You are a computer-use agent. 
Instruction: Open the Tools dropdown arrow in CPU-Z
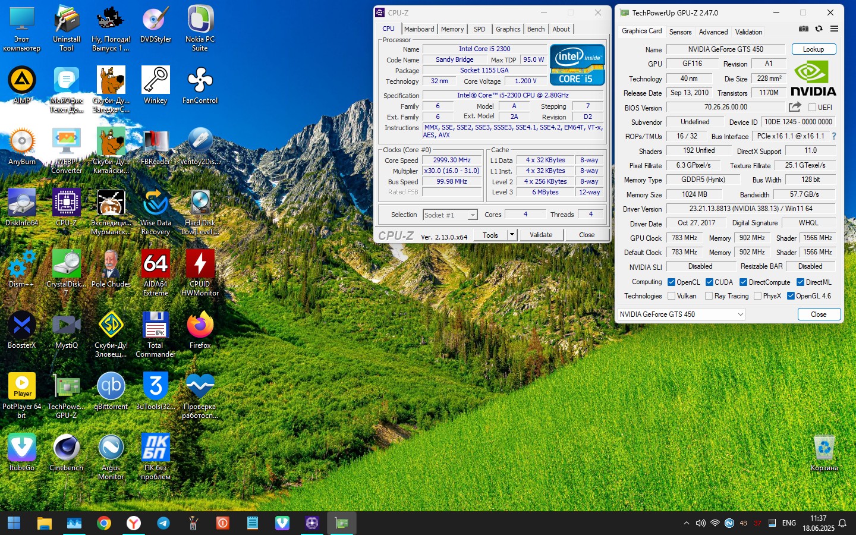511,235
